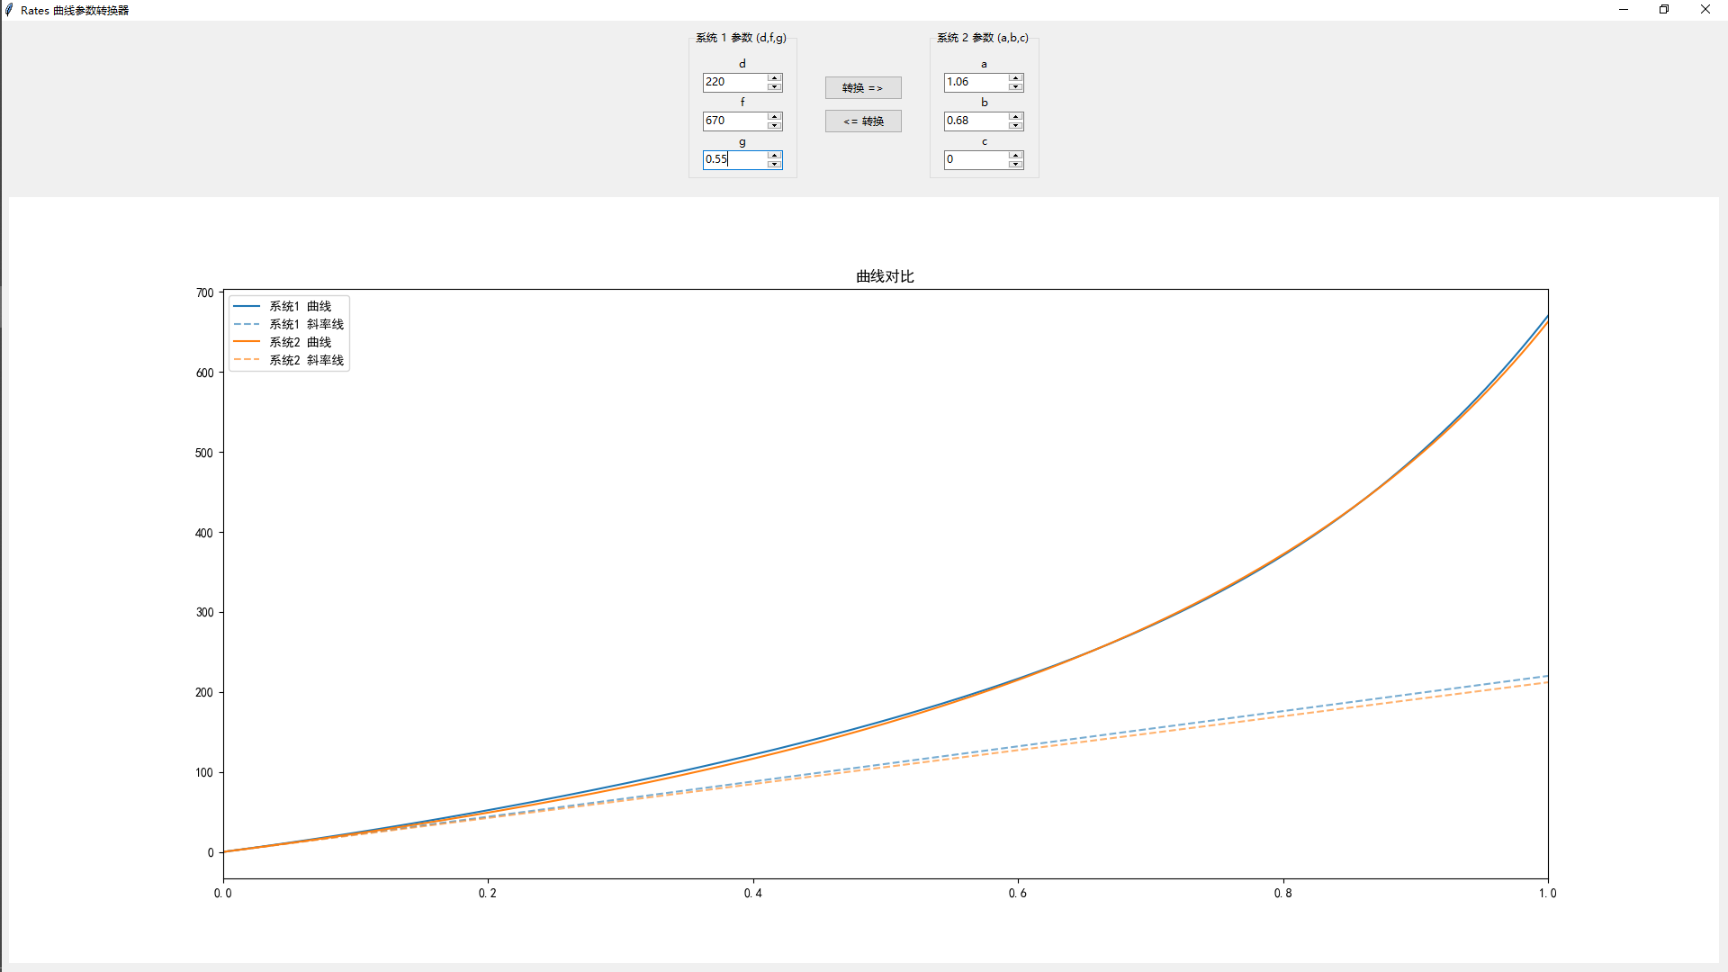The width and height of the screenshot is (1728, 972).
Task: Focus the d input field showing 220
Action: pyautogui.click(x=734, y=82)
